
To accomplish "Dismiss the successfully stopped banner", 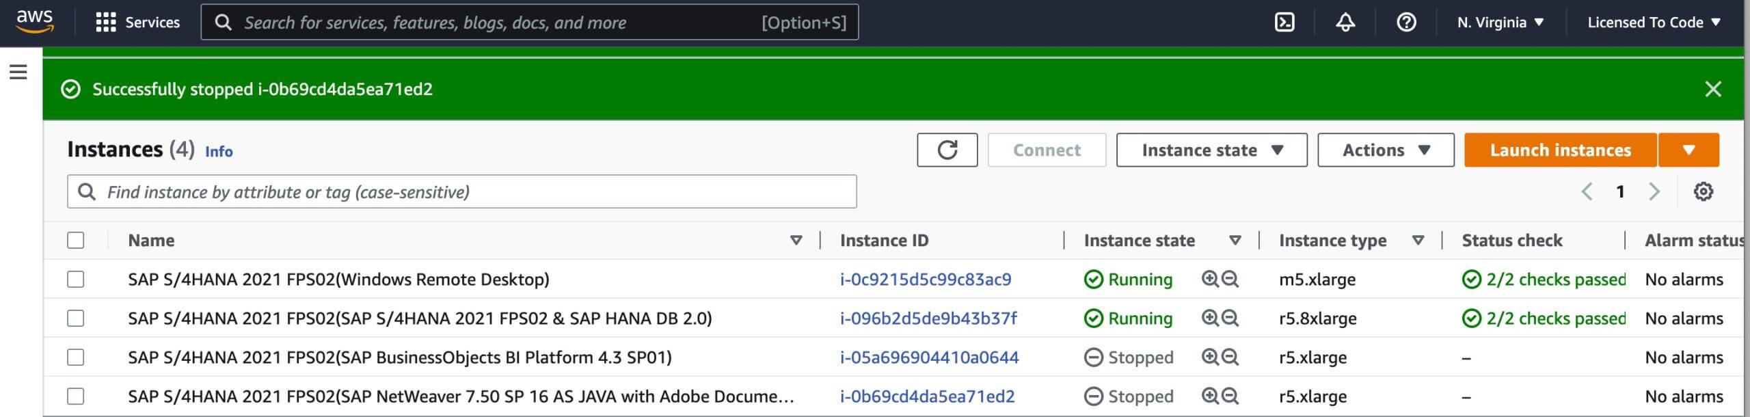I will pyautogui.click(x=1713, y=89).
